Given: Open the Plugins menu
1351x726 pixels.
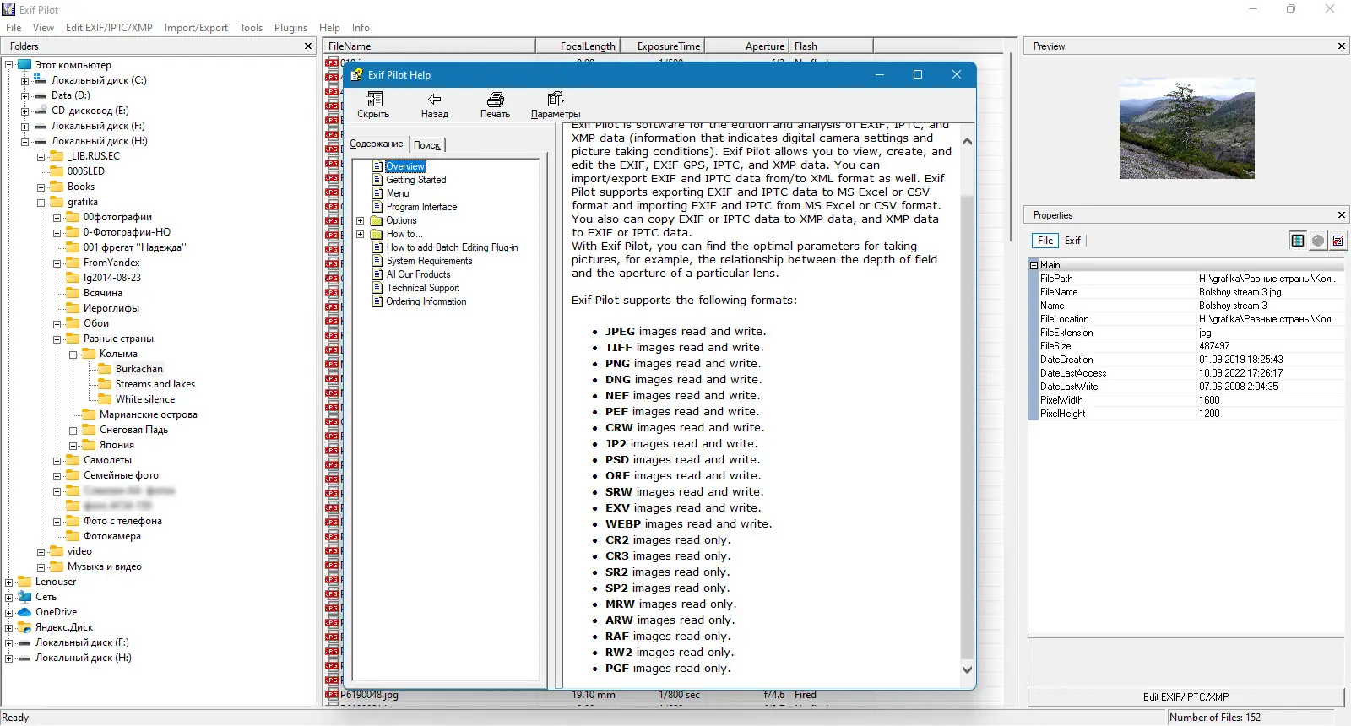Looking at the screenshot, I should (x=290, y=28).
